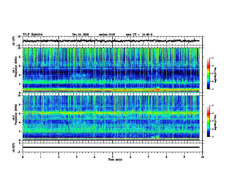Click time axis tick label "7"
This screenshot has width=228, height=176.
(x=149, y=157)
